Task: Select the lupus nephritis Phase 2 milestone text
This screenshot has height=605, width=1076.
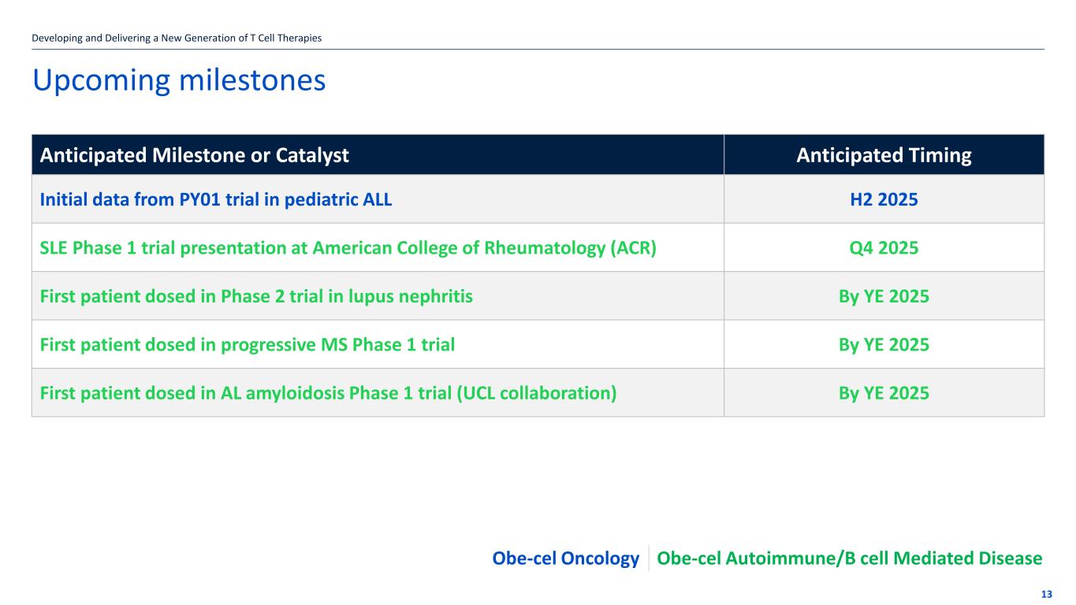Action: [x=256, y=297]
